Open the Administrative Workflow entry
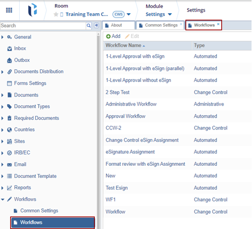Viewport: 252px width, 229px height. (131, 104)
